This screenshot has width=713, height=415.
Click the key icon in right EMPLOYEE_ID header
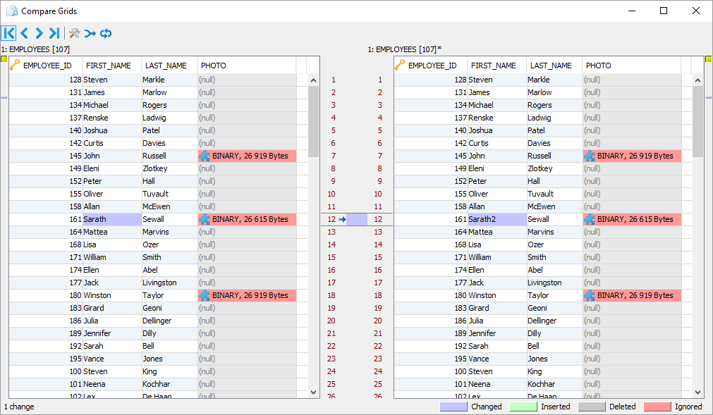(400, 65)
